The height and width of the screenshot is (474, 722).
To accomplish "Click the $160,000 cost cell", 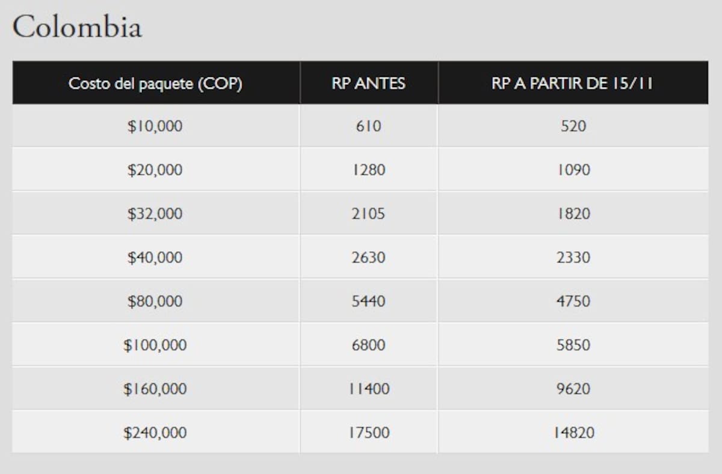I will tap(155, 389).
